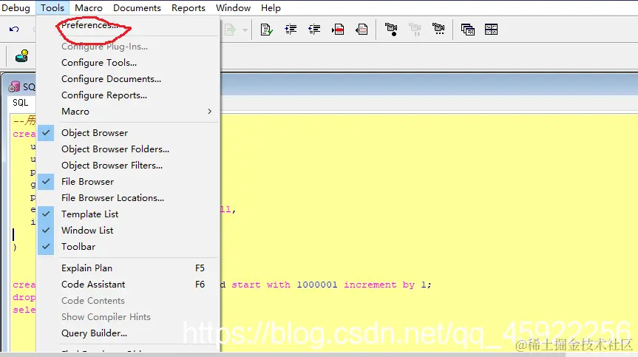Open the Debug menu
Image resolution: width=638 pixels, height=357 pixels.
16,8
